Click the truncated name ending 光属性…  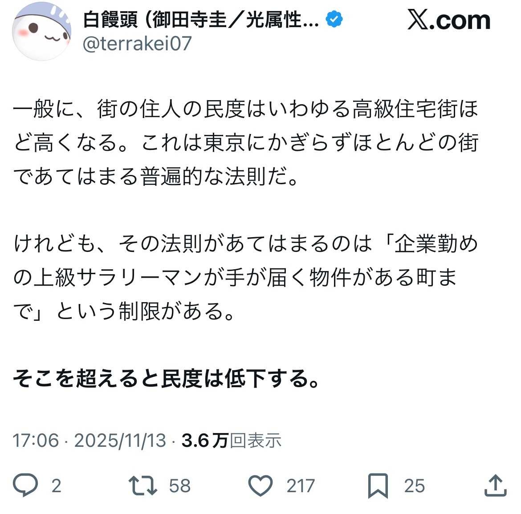pos(282,19)
